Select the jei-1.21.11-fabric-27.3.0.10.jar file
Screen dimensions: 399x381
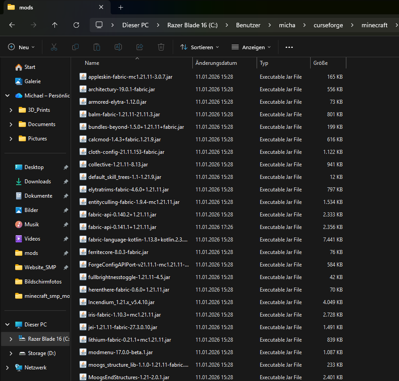122,327
